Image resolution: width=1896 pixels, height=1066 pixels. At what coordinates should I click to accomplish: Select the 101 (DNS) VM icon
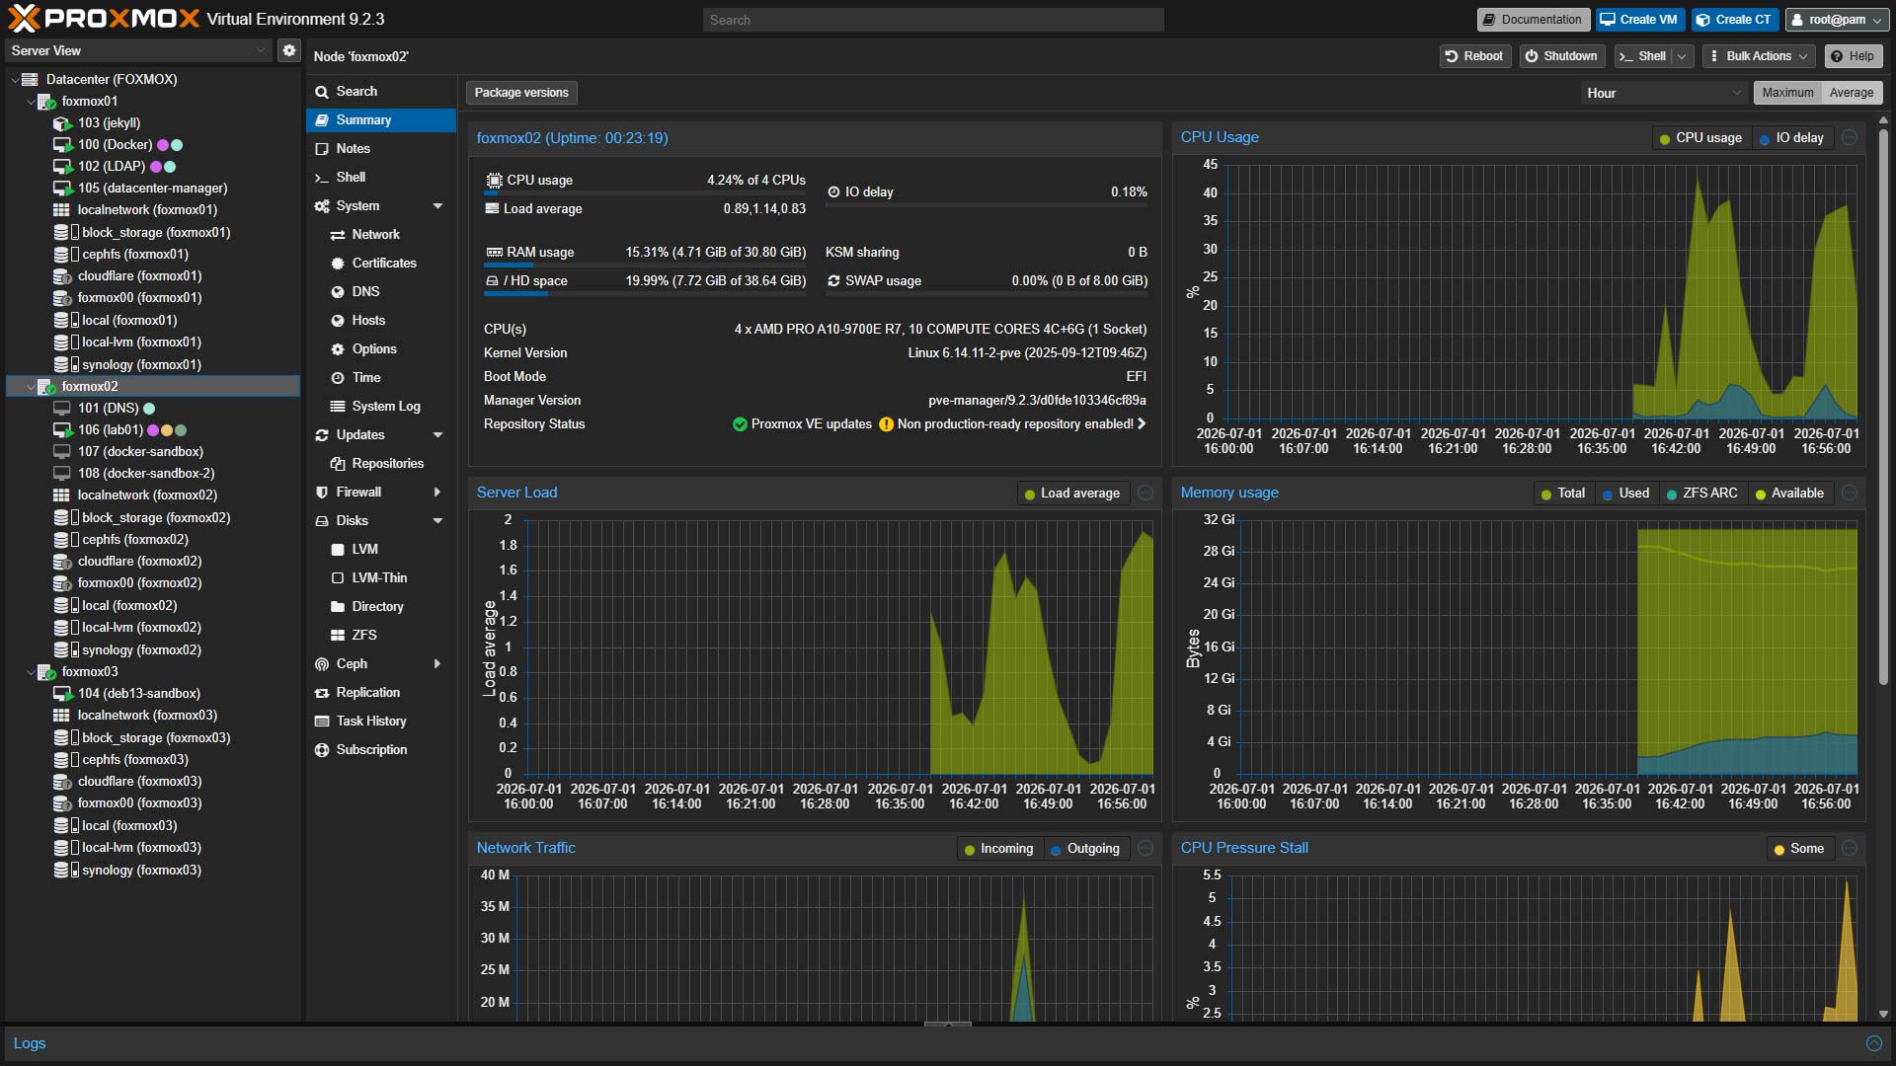pos(61,409)
